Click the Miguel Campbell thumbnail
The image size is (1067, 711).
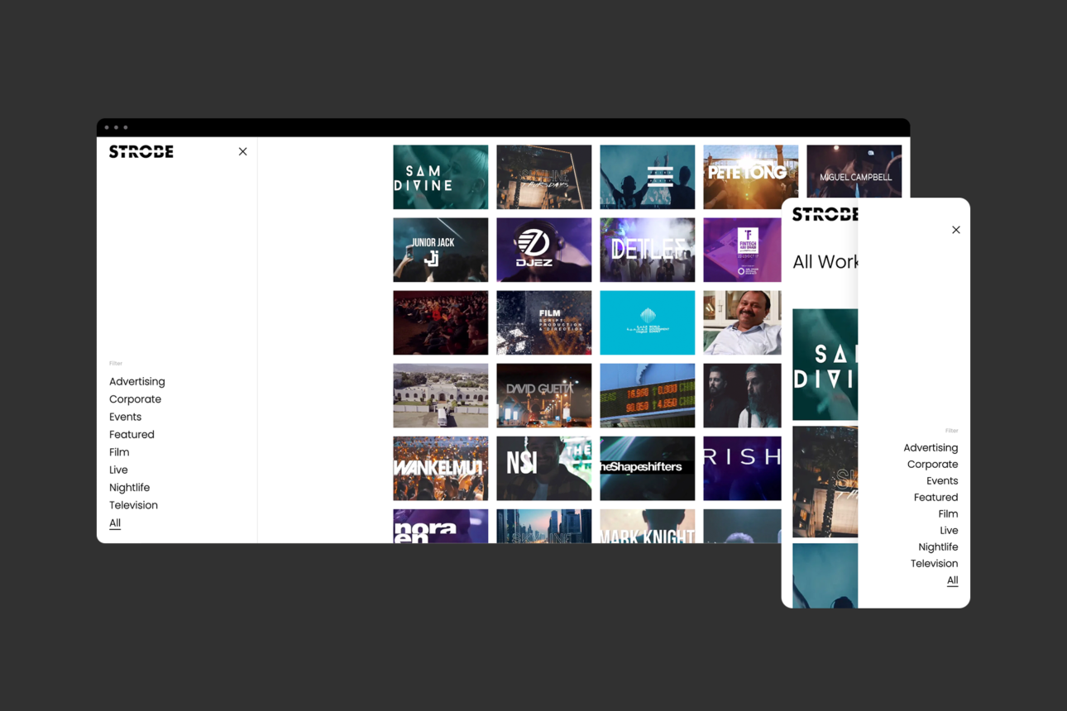click(x=854, y=176)
